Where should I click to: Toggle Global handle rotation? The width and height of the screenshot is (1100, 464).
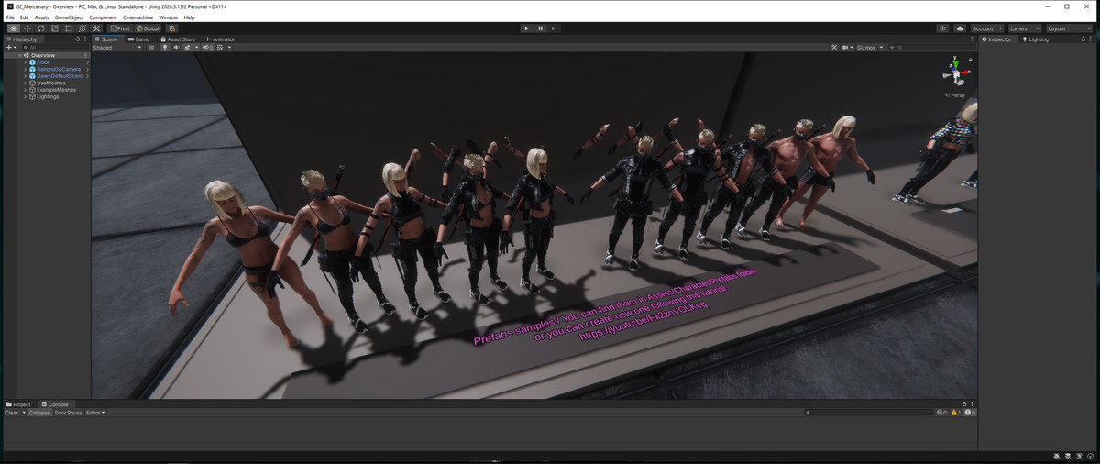(x=148, y=28)
